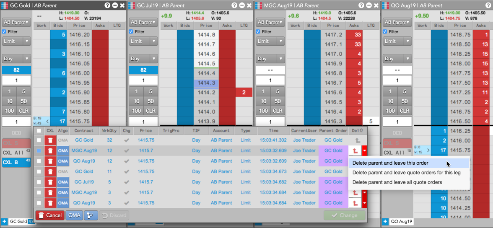Click red dropdown arrow on MGC Aug19 qty 12 row

(364, 150)
